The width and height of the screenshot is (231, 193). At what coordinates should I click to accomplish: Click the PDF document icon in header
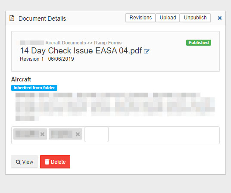click(12, 18)
